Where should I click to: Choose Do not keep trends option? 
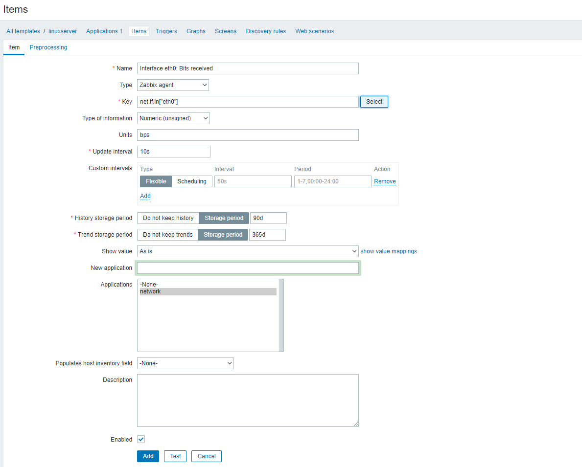(167, 235)
